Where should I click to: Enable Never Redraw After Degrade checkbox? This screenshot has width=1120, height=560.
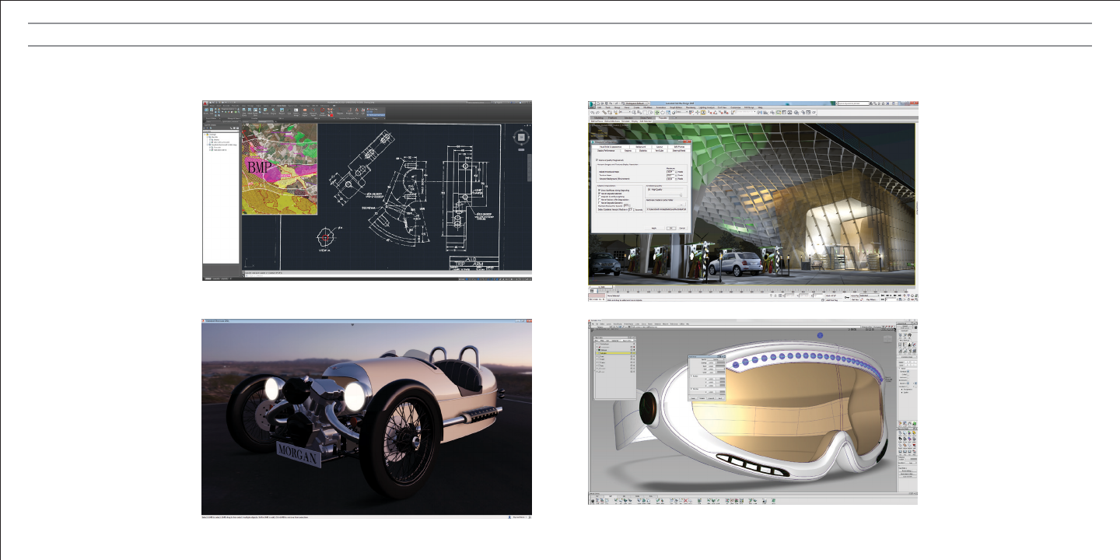pyautogui.click(x=598, y=201)
